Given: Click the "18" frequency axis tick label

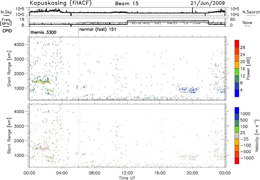Looking at the screenshot, I should point(22,19).
